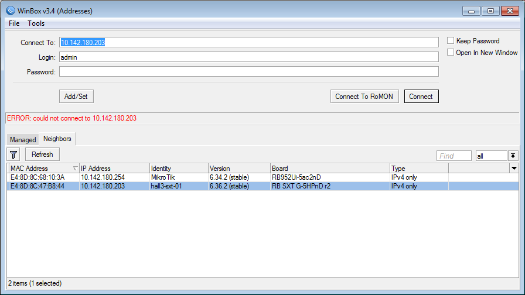This screenshot has height=295, width=525.
Task: Sort by Version column header
Action: [x=239, y=168]
